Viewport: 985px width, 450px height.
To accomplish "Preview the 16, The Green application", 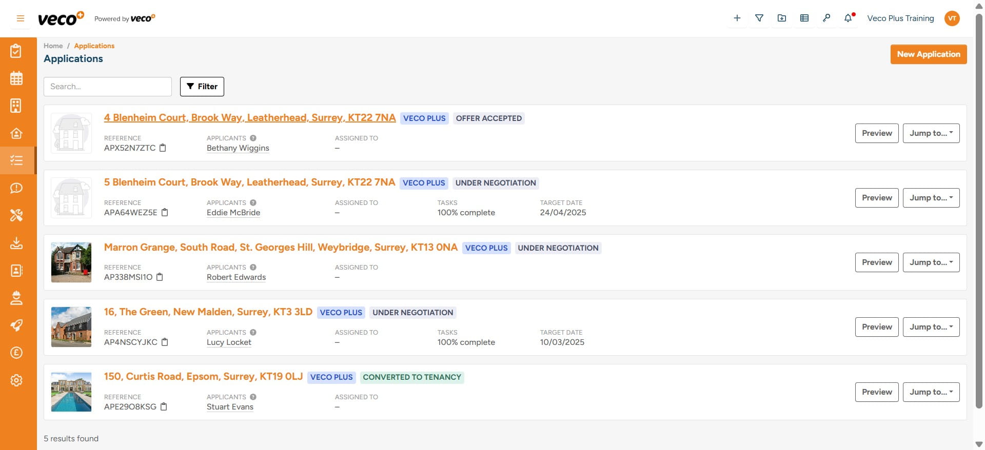I will (x=877, y=327).
